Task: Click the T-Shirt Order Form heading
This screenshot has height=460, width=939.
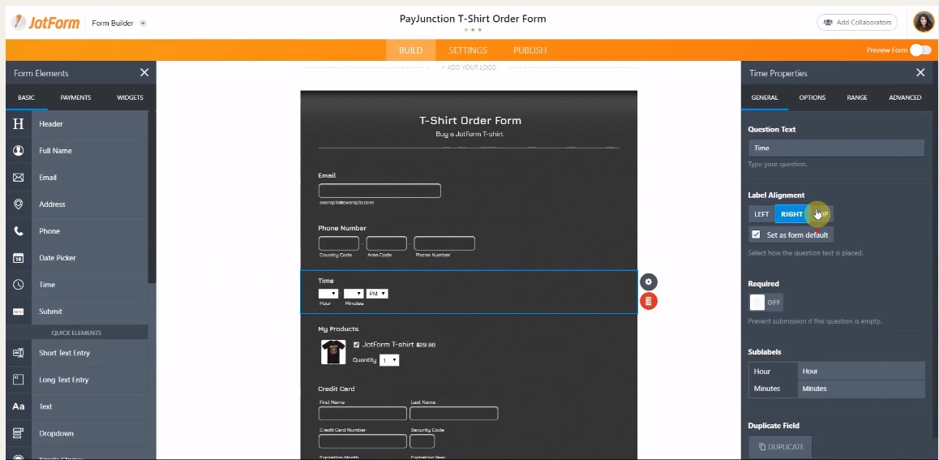Action: [x=470, y=120]
